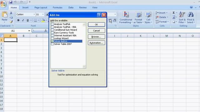Open the font size dropdown
200x112 pixels.
(x=43, y=14)
